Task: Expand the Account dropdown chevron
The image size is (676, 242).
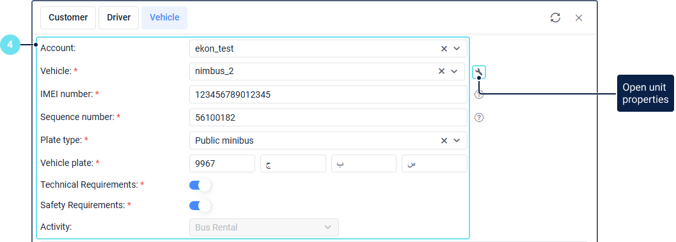Action: click(457, 49)
